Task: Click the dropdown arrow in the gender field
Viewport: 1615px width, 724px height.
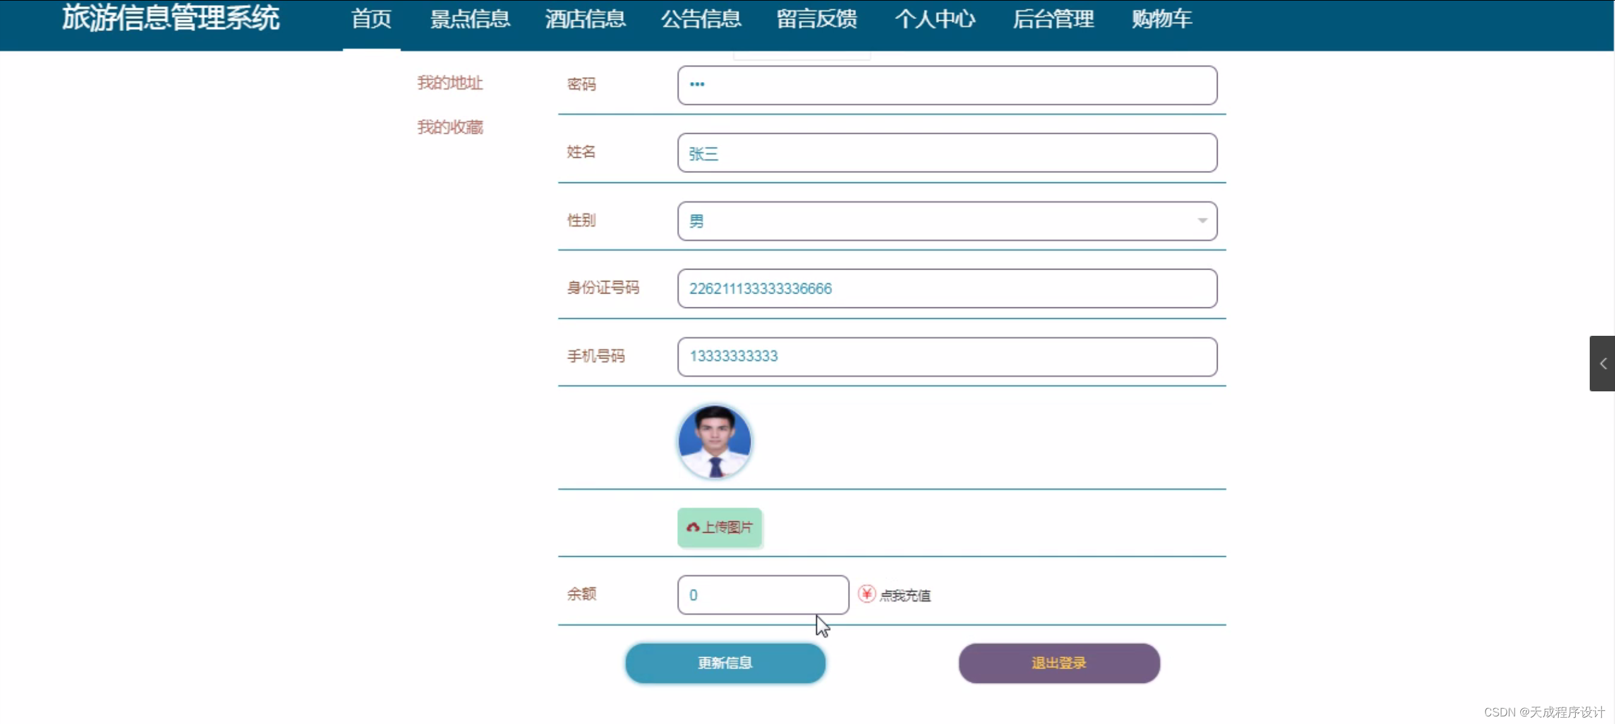Action: point(1201,221)
